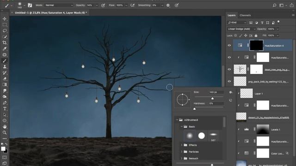
Task: Select the Gradient tool
Action: coord(5,85)
